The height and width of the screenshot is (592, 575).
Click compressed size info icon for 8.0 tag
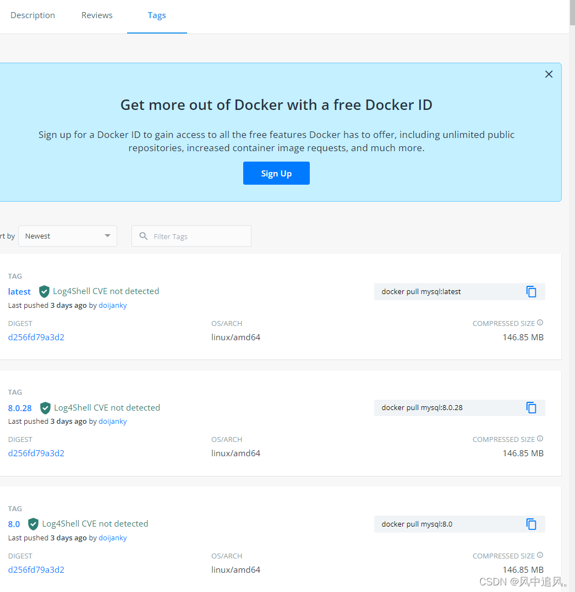pyautogui.click(x=540, y=555)
